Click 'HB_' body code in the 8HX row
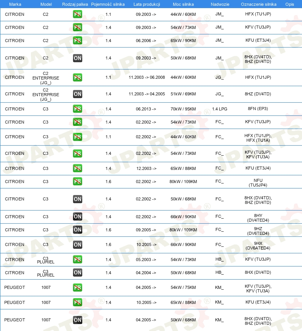Viewport: 302px width, 331px height. tap(219, 272)
